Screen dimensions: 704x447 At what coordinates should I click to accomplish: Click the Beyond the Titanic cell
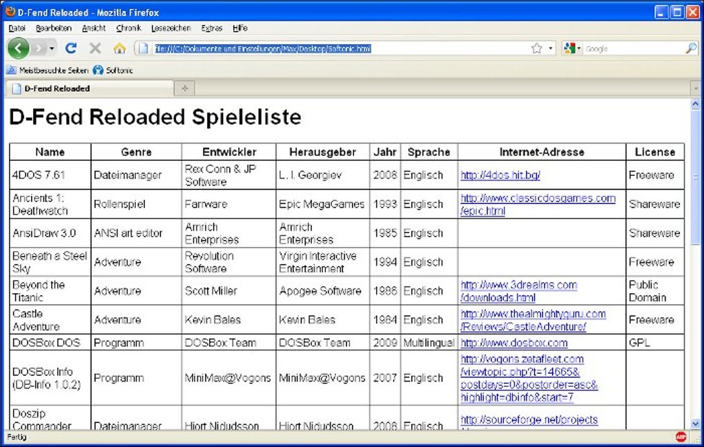pos(50,291)
